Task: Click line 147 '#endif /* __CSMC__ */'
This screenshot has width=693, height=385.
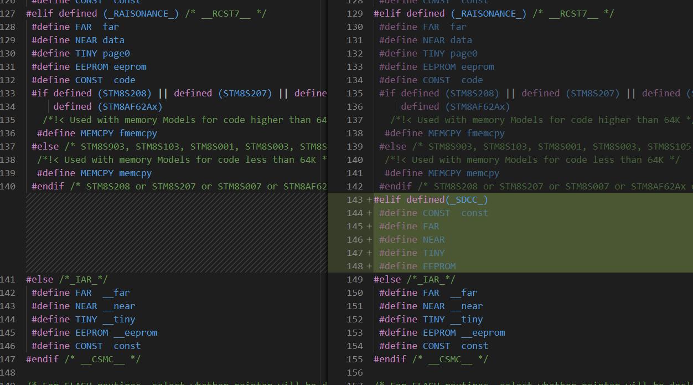Action: pyautogui.click(x=84, y=359)
